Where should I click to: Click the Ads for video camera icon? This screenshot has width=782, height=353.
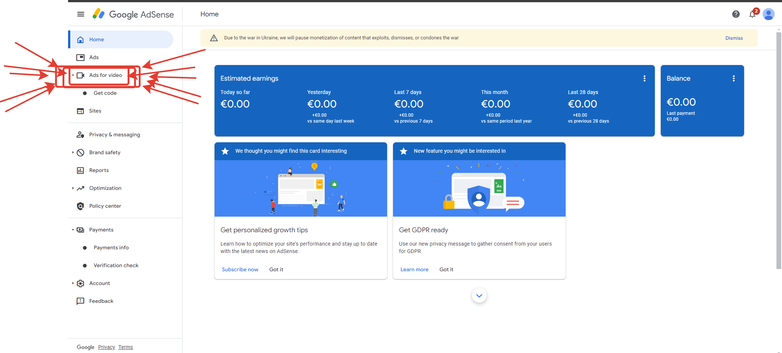click(80, 75)
